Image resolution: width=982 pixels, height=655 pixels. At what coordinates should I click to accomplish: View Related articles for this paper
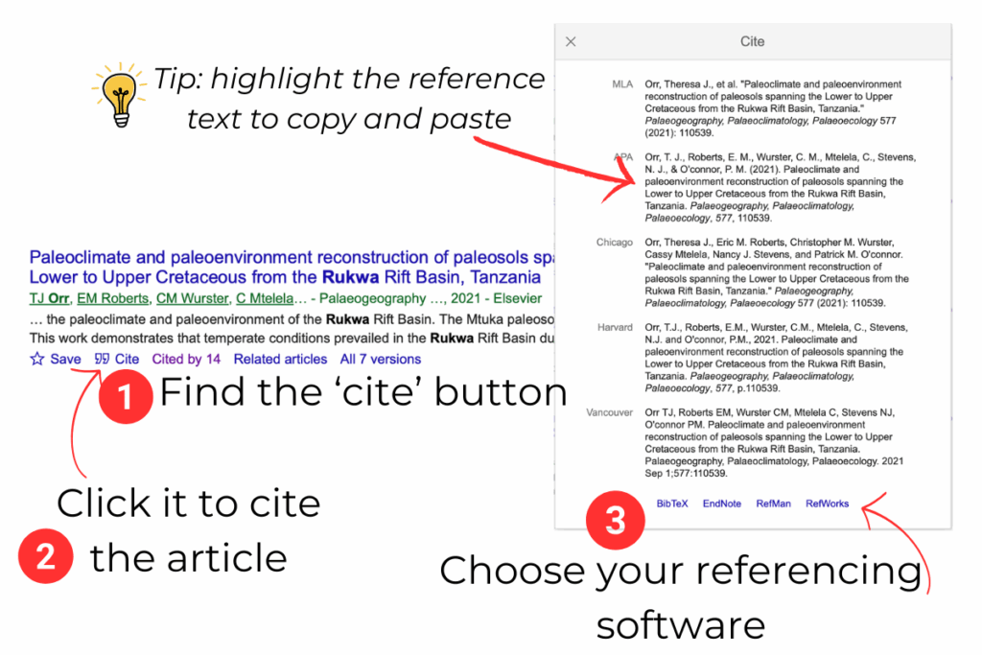(x=280, y=359)
